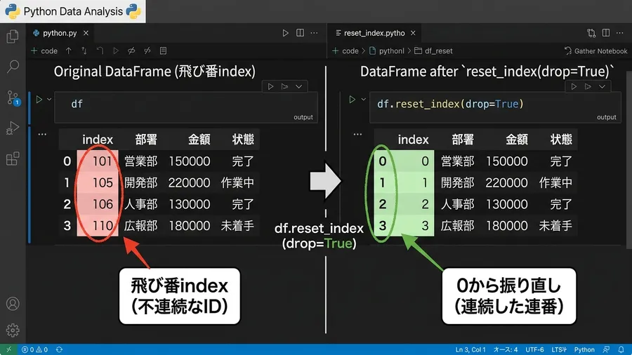Click the remote connection status bar icon
Viewport: 632px width, 355px height.
pos(8,349)
